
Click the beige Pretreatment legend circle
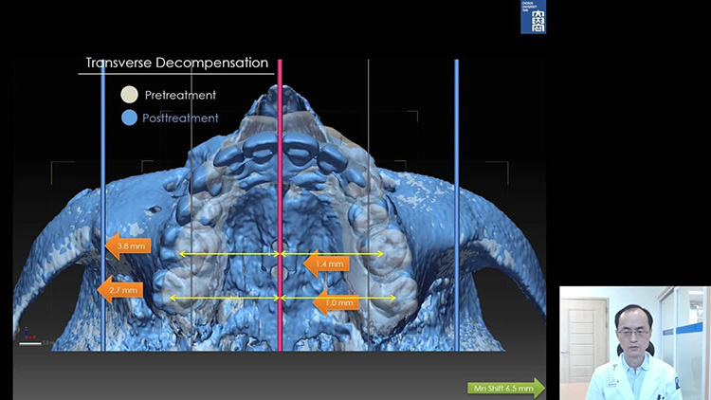pos(129,95)
